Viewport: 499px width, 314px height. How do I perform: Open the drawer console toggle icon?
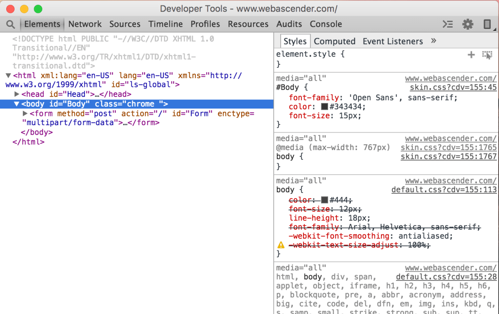tap(447, 24)
